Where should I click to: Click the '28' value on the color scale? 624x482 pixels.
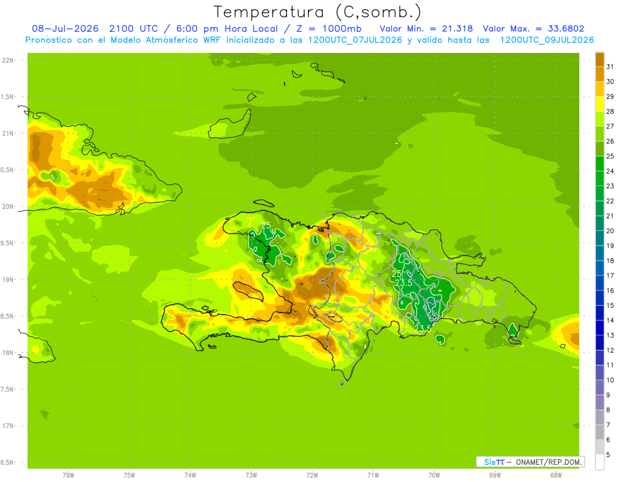(610, 111)
